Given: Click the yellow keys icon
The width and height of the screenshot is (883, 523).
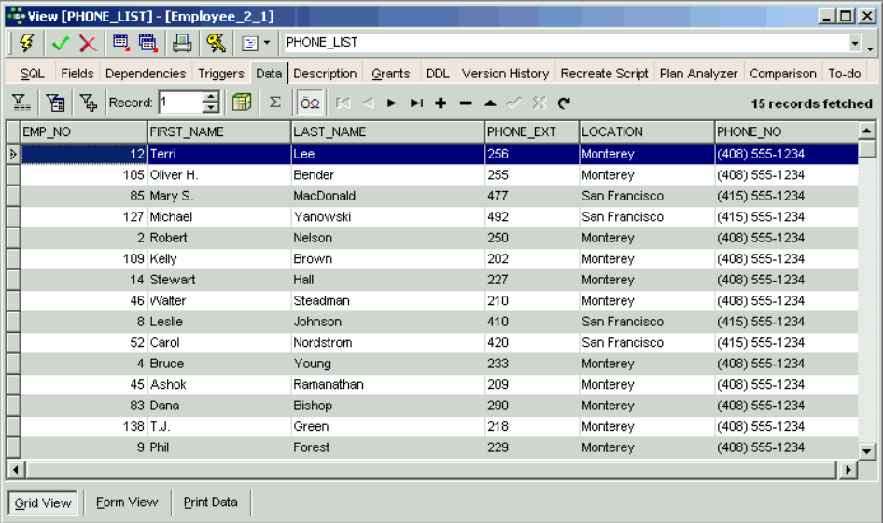Looking at the screenshot, I should pyautogui.click(x=216, y=43).
